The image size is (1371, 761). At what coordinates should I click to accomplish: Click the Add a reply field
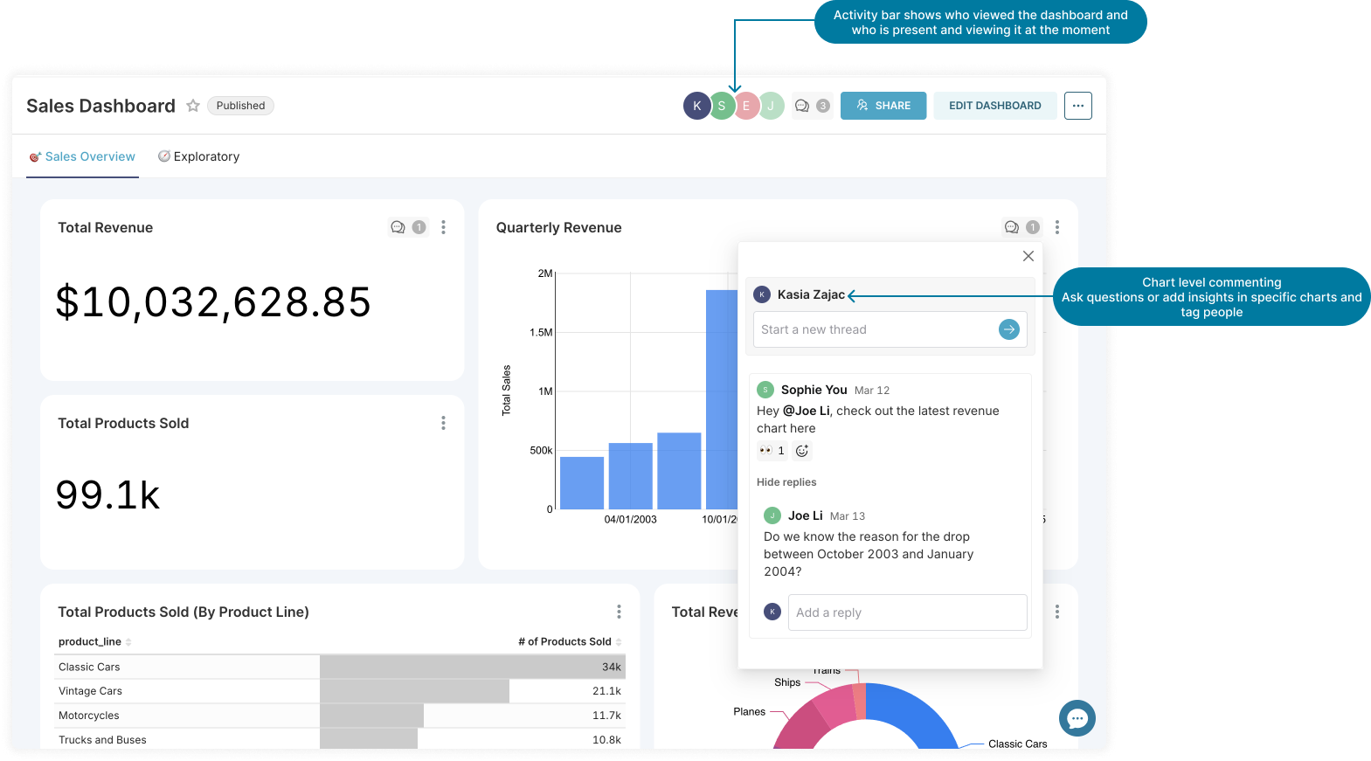pyautogui.click(x=907, y=612)
